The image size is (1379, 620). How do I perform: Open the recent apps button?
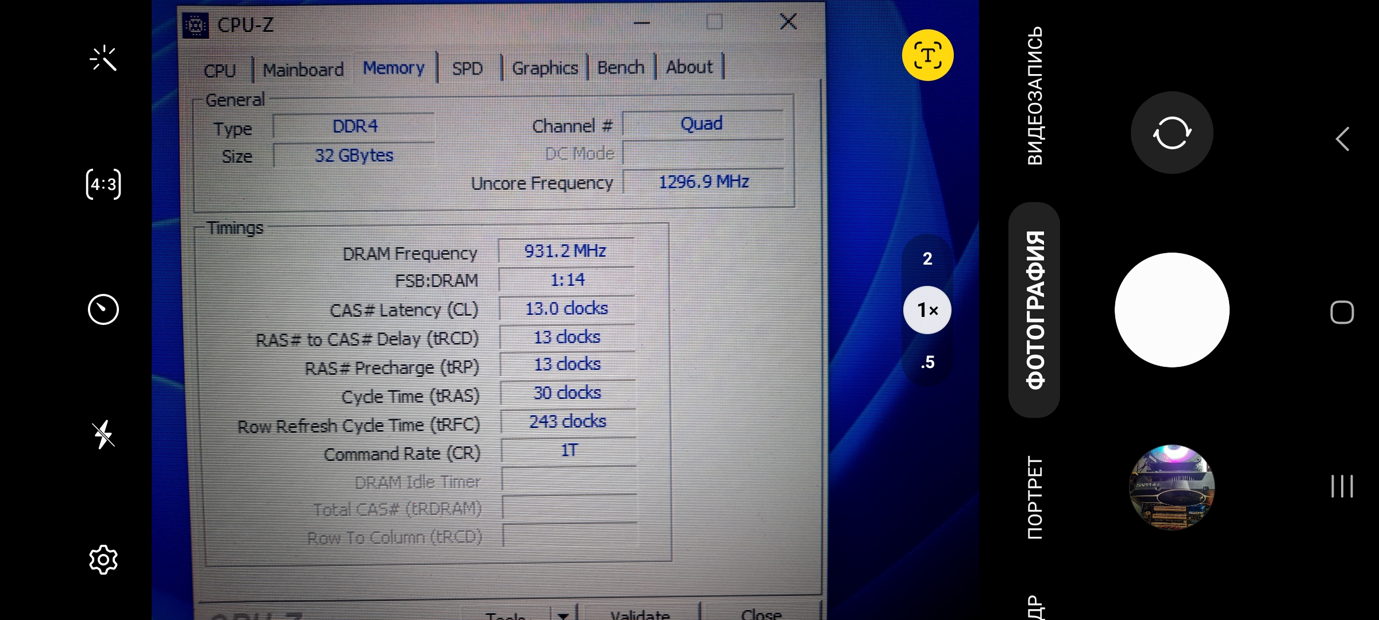(x=1342, y=486)
